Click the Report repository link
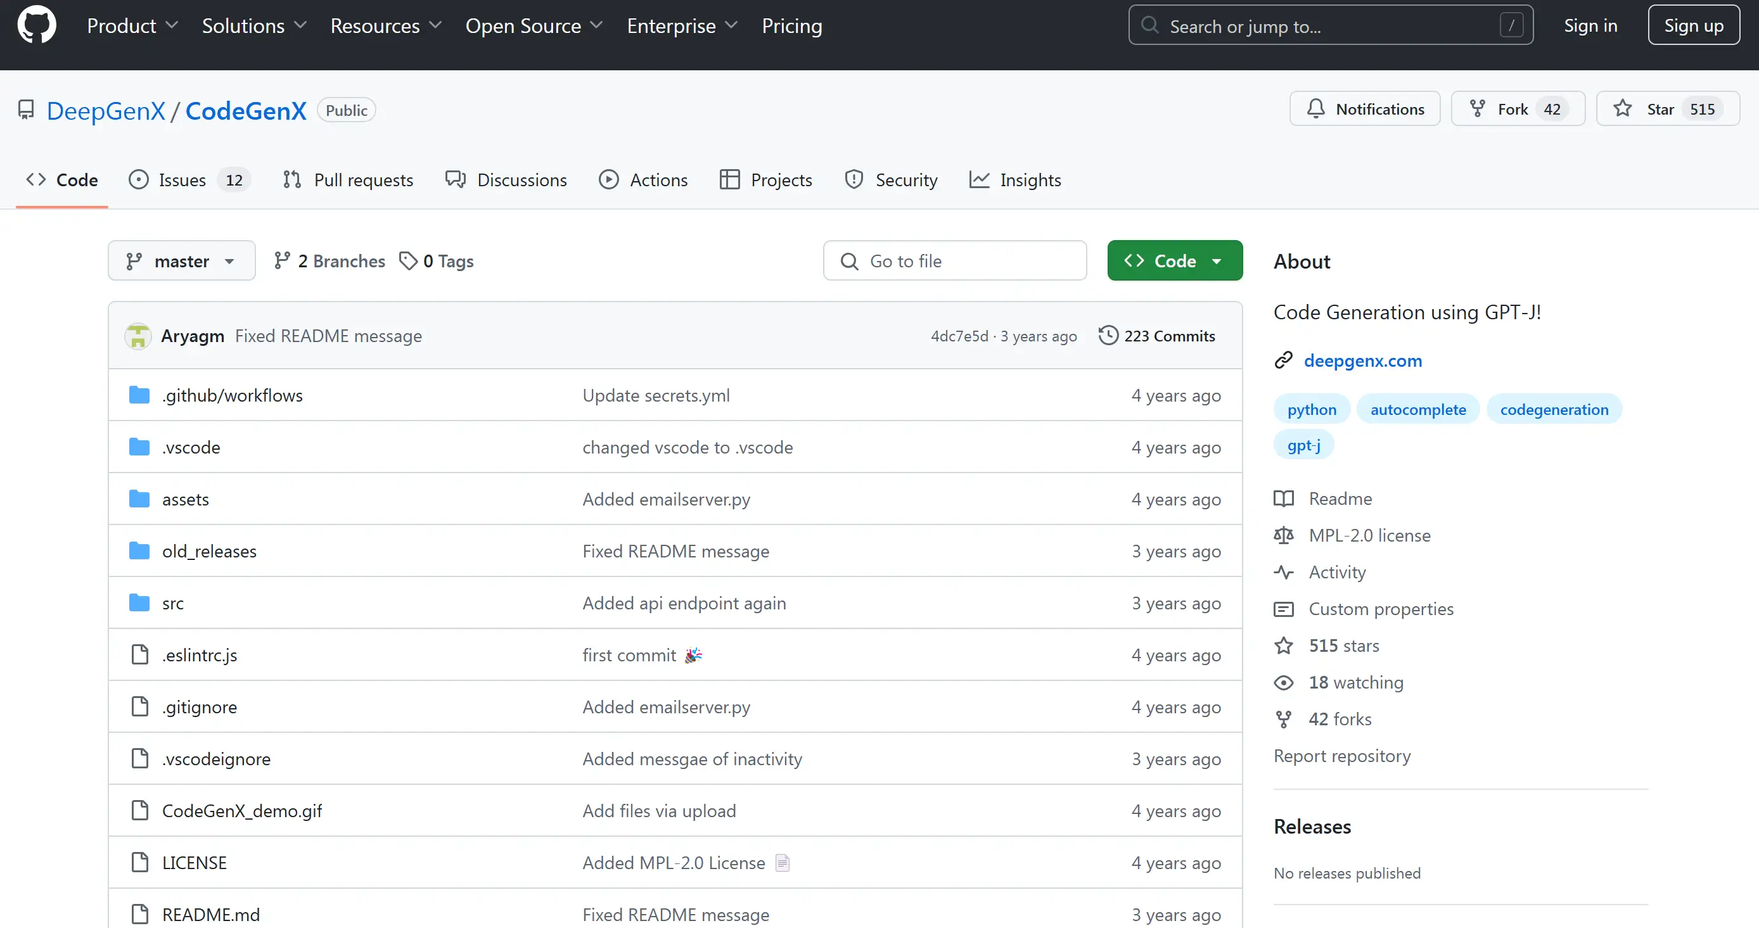 (1342, 756)
